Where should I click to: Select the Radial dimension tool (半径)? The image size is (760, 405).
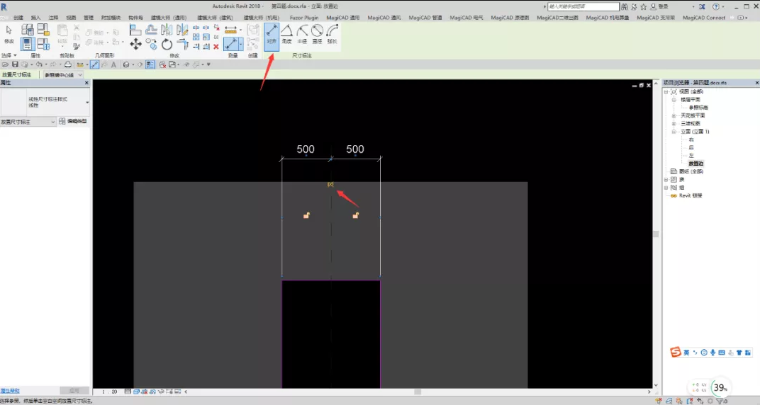click(302, 35)
